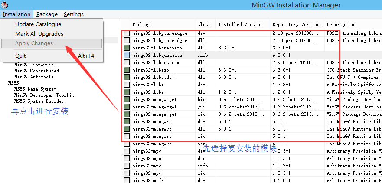Select Mark All Upgrades menu entry

(x=52, y=34)
